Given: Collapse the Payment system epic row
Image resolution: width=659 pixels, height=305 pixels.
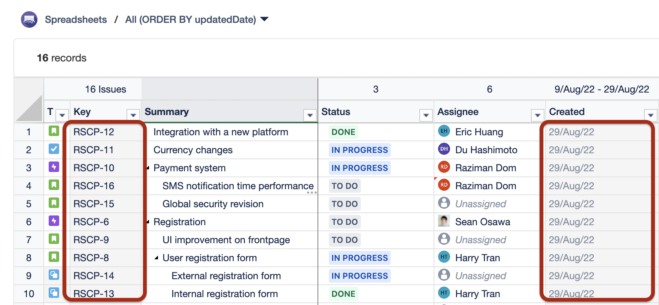Looking at the screenshot, I should tap(148, 168).
